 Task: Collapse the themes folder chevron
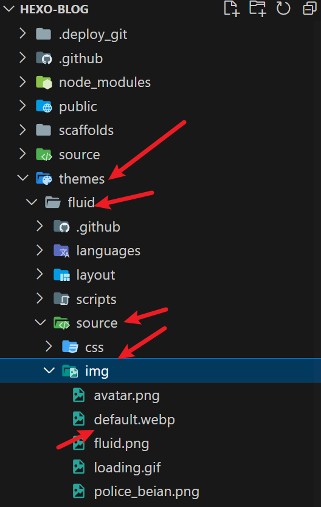coord(22,178)
